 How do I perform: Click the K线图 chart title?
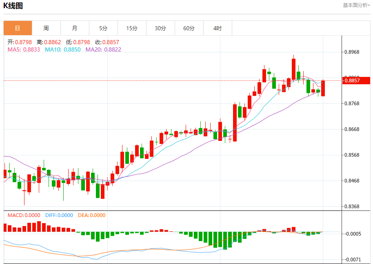pos(13,5)
